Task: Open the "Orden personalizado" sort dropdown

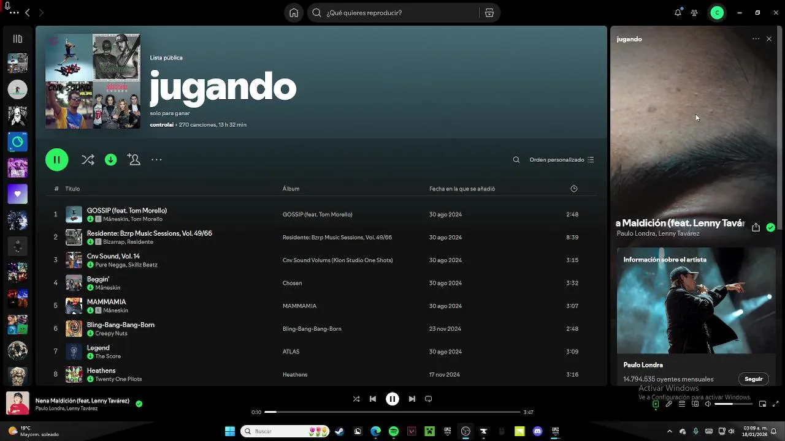Action: (561, 160)
